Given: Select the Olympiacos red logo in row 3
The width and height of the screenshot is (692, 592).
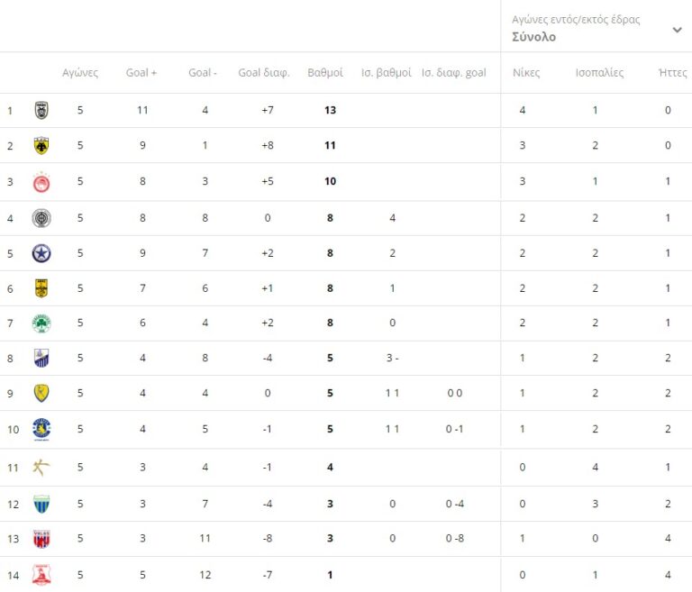Looking at the screenshot, I should pyautogui.click(x=41, y=182).
